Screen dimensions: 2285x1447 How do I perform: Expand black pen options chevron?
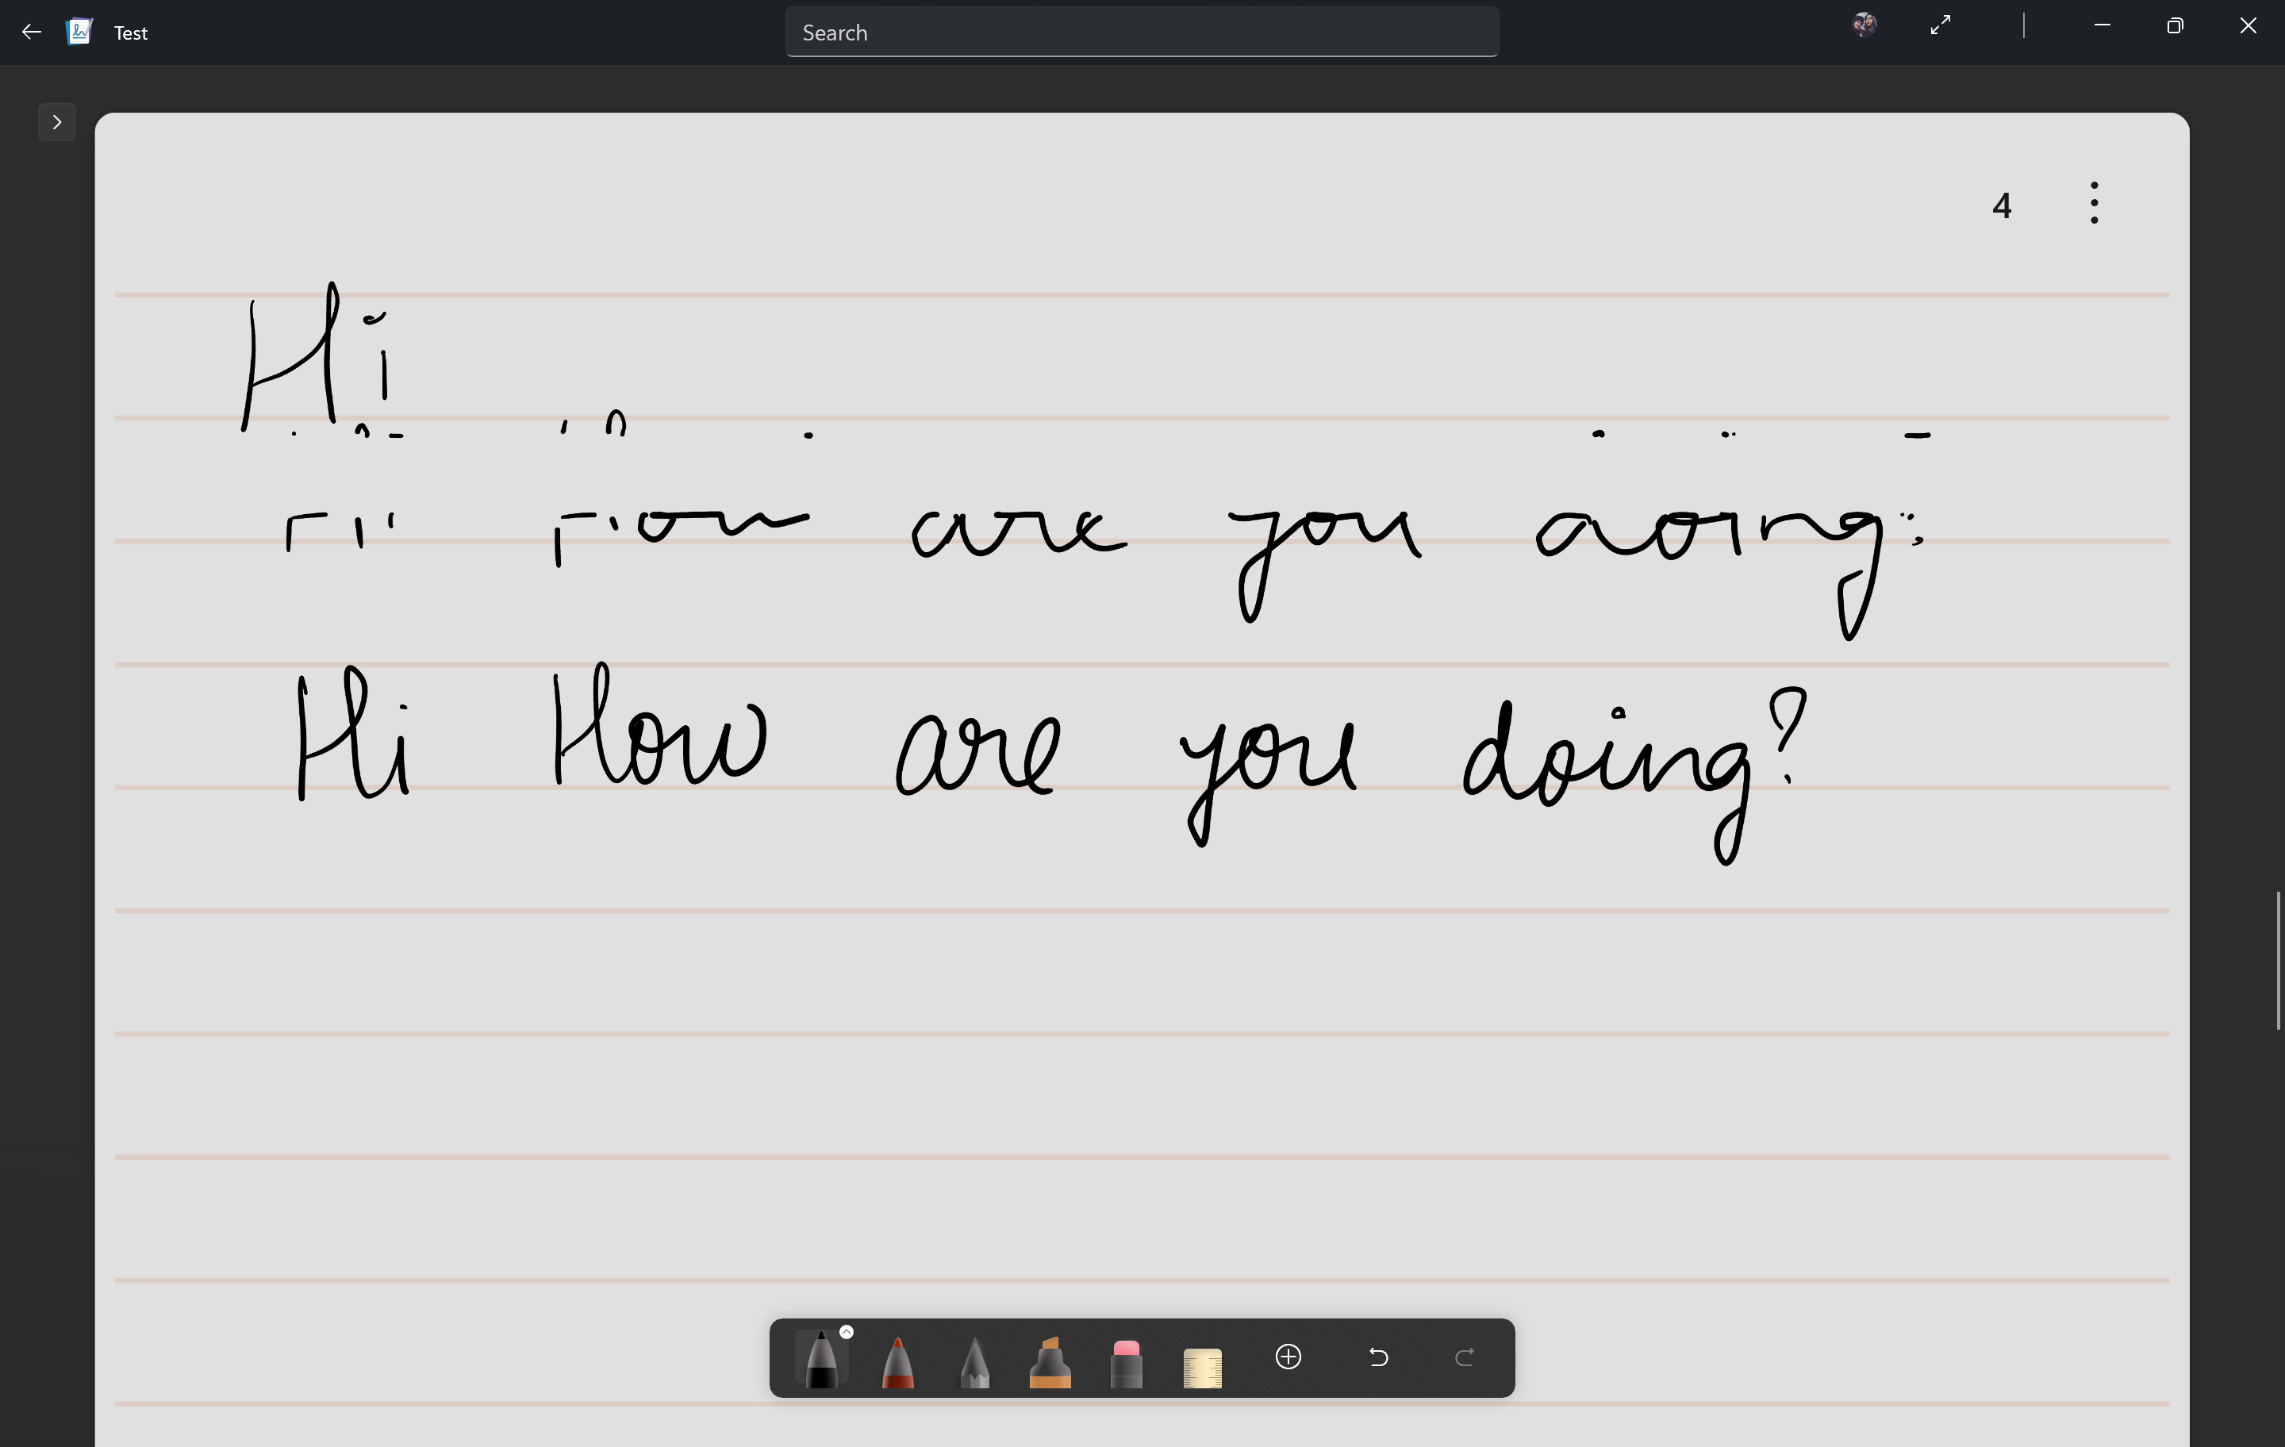[x=847, y=1332]
